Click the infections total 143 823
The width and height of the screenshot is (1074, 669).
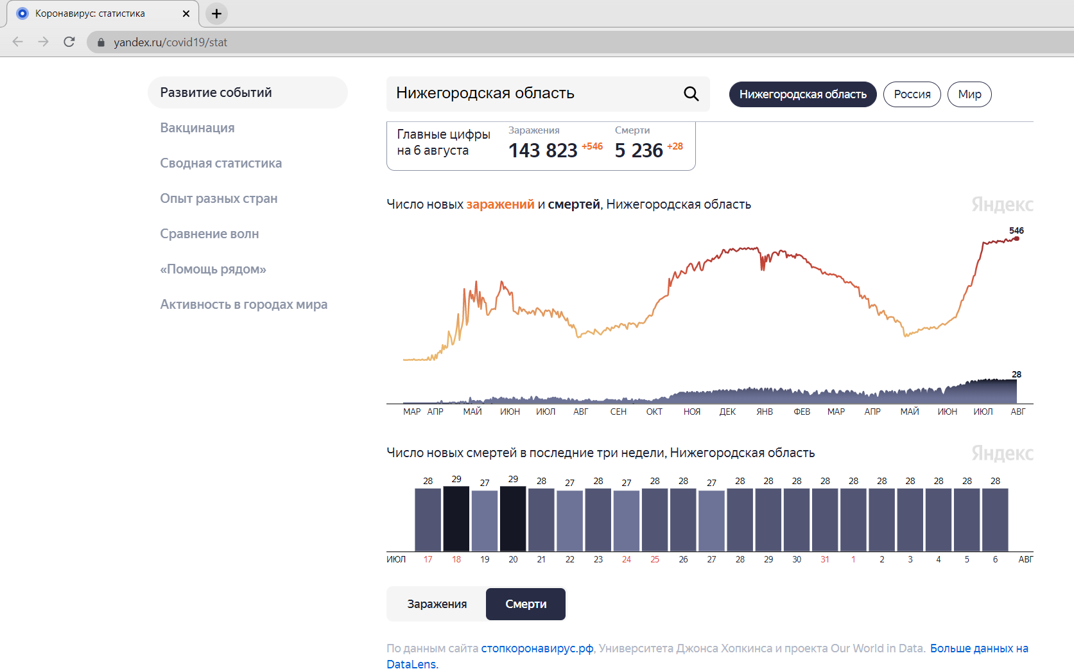tap(543, 150)
